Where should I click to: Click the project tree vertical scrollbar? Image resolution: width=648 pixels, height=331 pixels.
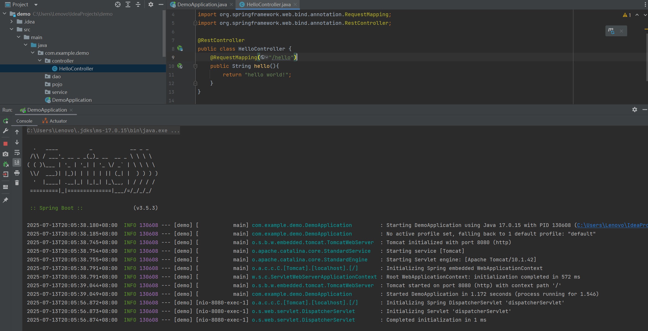tap(164, 33)
